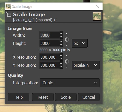Select the Height input field
Viewport: 122px width, 112px height.
pos(50,43)
